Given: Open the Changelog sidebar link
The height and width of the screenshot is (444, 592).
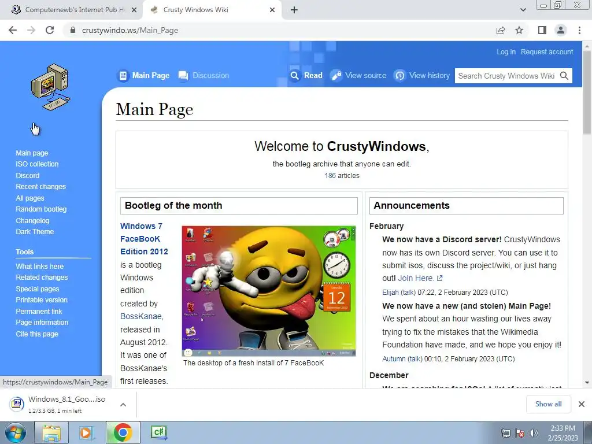Looking at the screenshot, I should [x=32, y=220].
